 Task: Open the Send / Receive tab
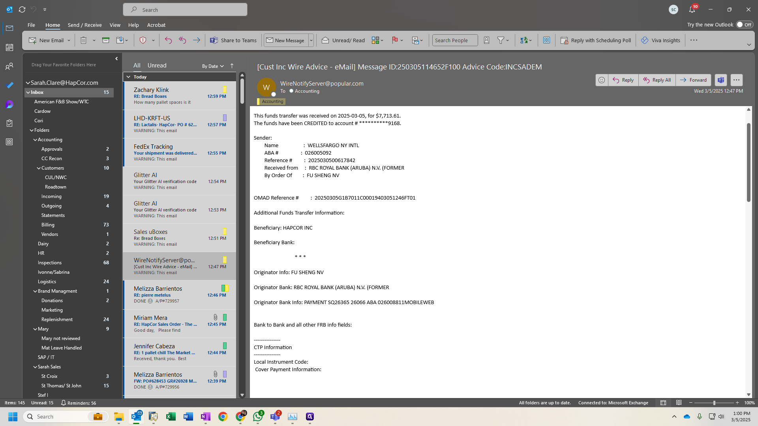coord(84,25)
